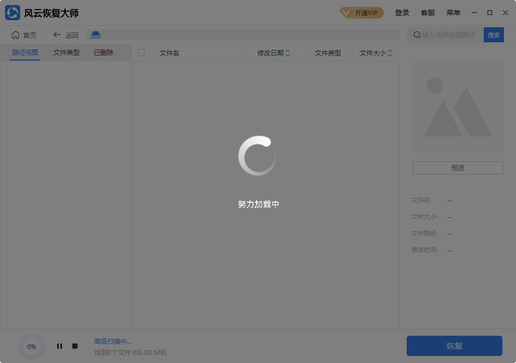Pause the scan with pause icon
The width and height of the screenshot is (516, 363).
[59, 346]
